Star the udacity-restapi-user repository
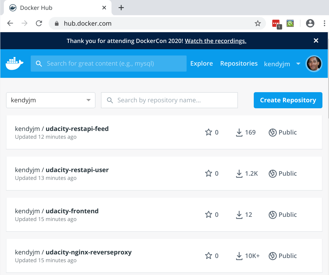The image size is (329, 275). coord(209,173)
